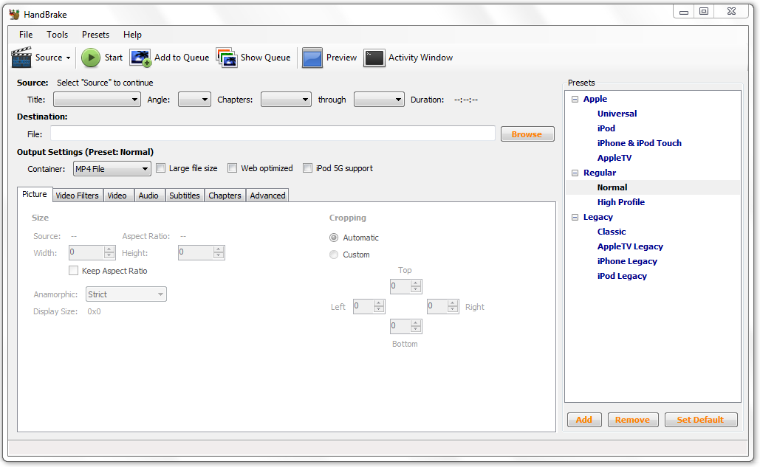Collapse the Apple presets group
This screenshot has height=467, width=760.
click(x=575, y=99)
